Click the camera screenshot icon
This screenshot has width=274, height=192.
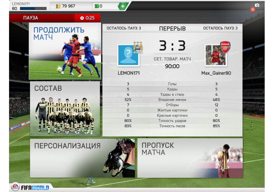pyautogui.click(x=257, y=5)
